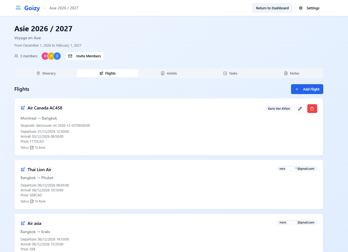
Task: Click the Asie 2026 / 2027 page title
Action: pos(43,29)
